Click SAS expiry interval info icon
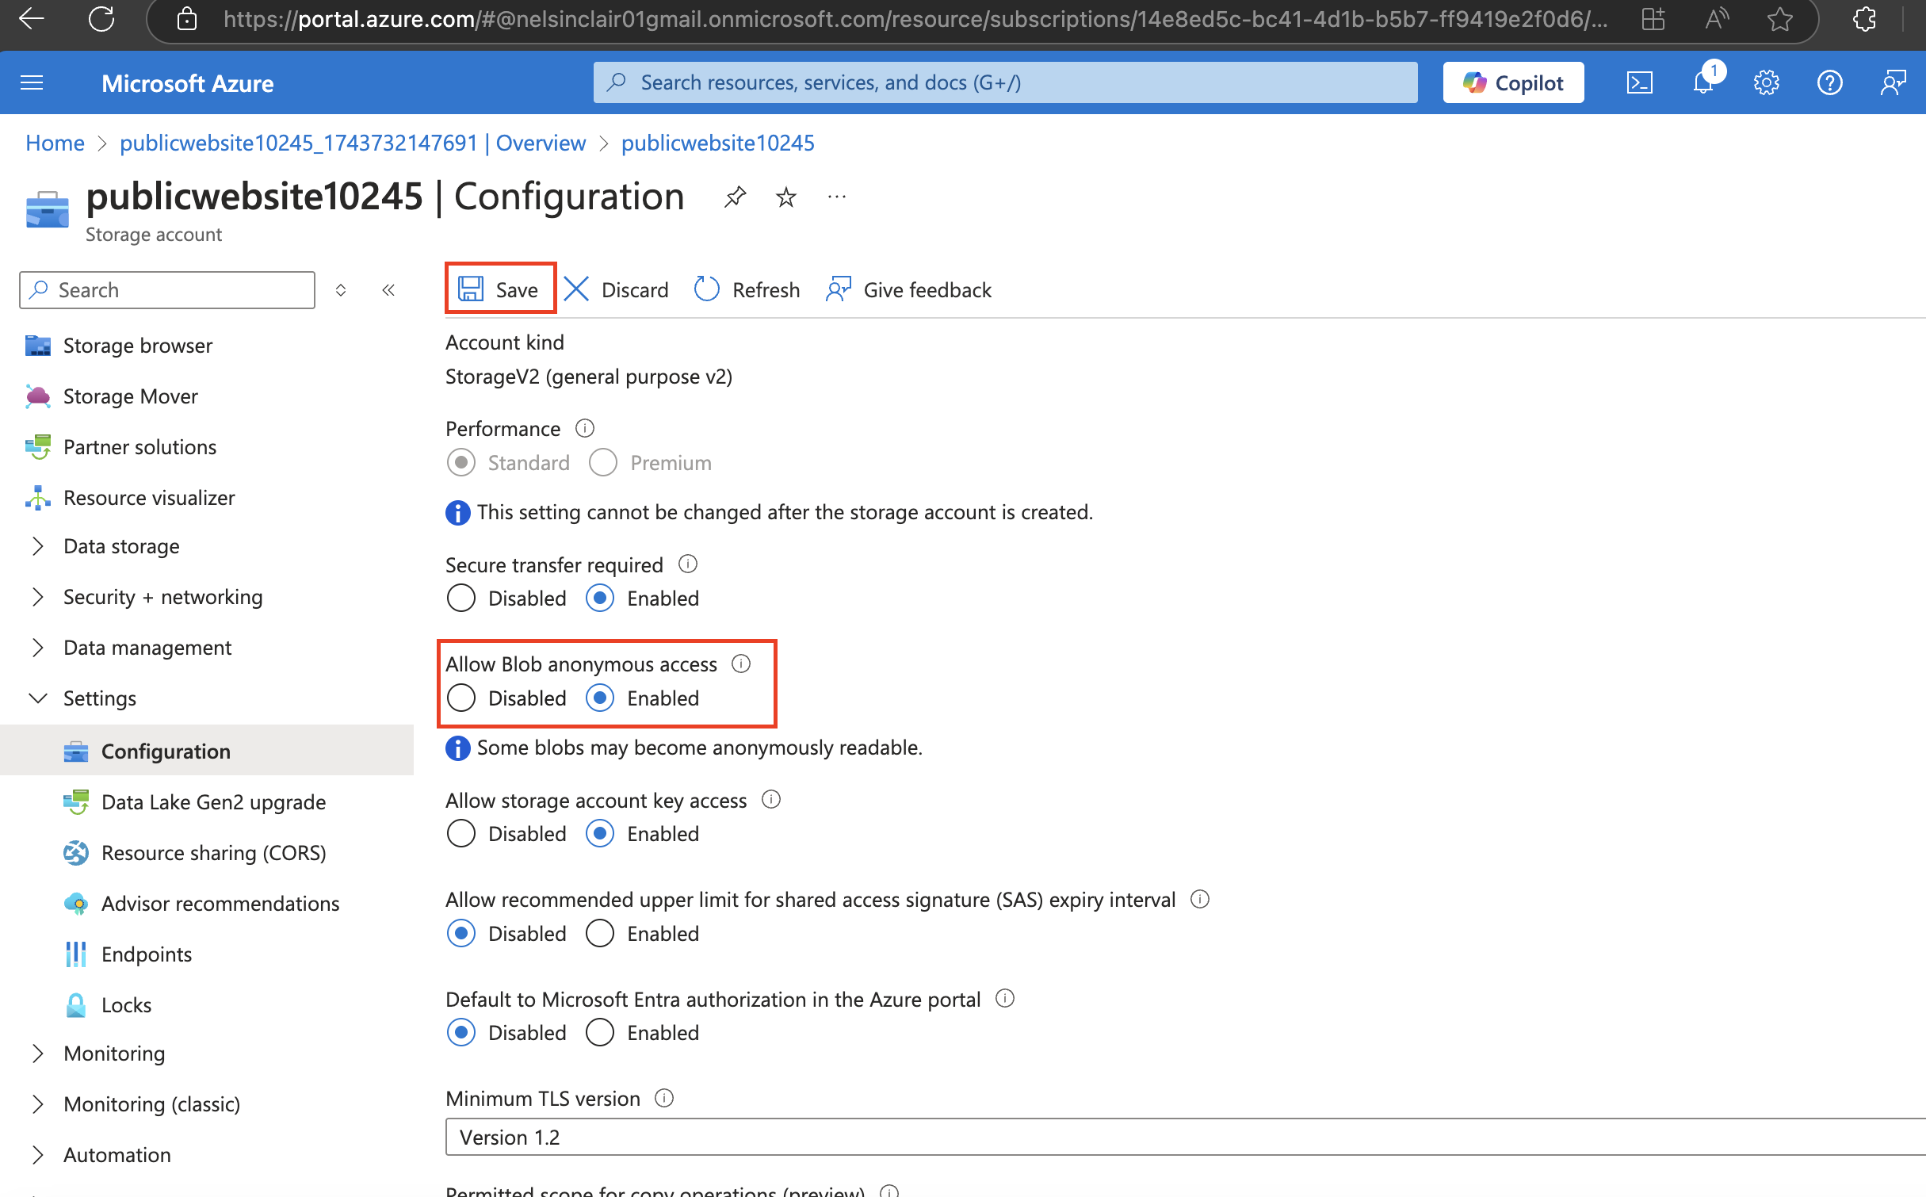 (x=1200, y=899)
